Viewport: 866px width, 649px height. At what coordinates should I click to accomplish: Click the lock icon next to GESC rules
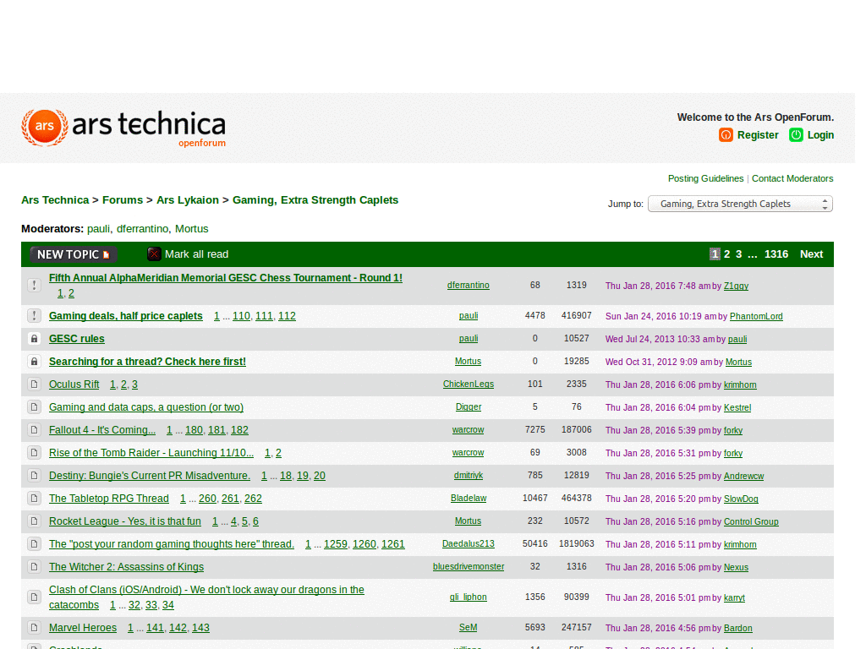tap(34, 338)
